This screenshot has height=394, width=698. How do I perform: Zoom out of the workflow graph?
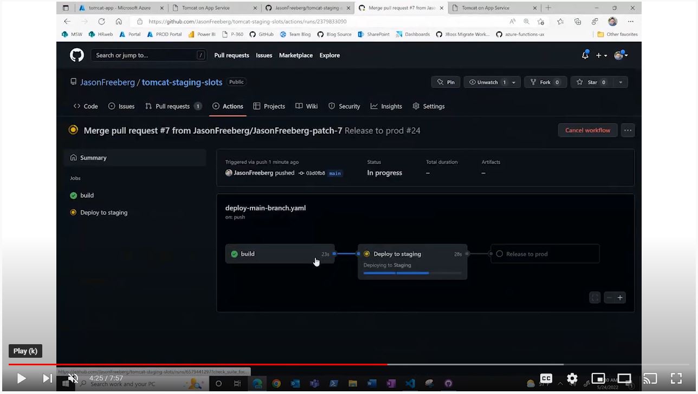[609, 298]
